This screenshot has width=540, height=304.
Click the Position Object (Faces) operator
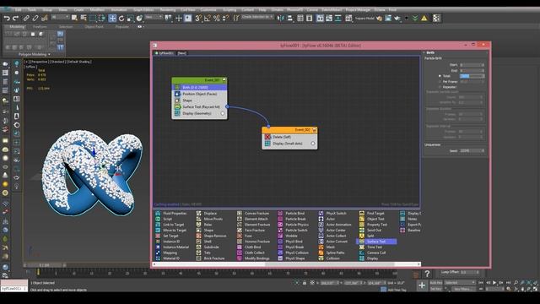(199, 94)
